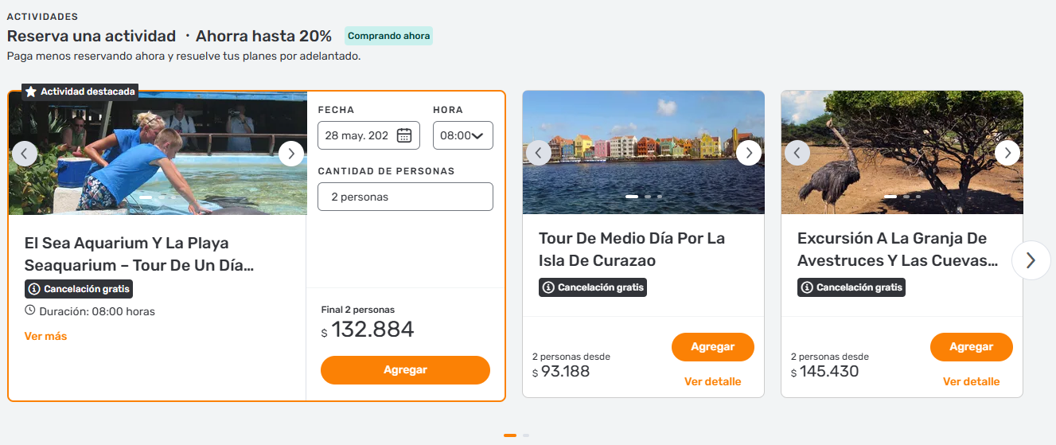
Task: Show previous photo of ostrich farm excursion
Action: [797, 153]
